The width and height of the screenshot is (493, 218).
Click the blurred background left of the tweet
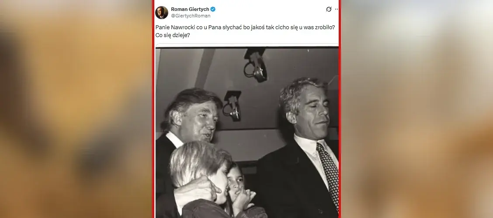click(x=76, y=109)
